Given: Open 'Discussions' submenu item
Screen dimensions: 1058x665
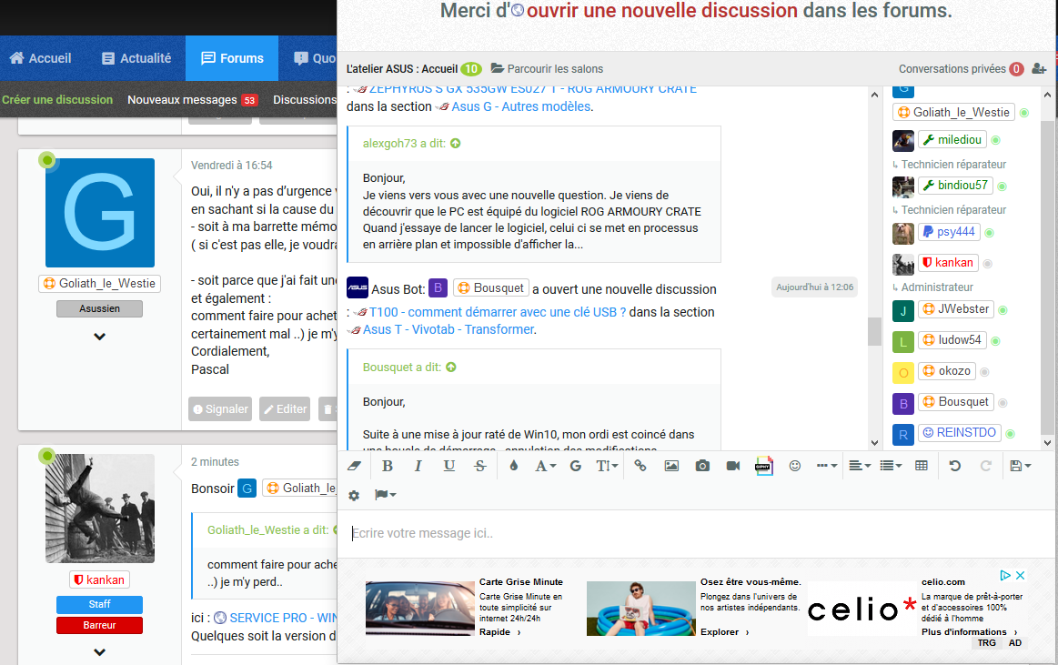Looking at the screenshot, I should click(305, 100).
